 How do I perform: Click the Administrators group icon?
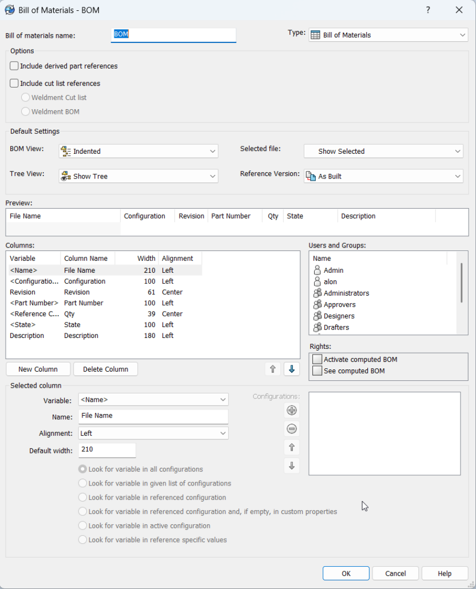pos(318,293)
